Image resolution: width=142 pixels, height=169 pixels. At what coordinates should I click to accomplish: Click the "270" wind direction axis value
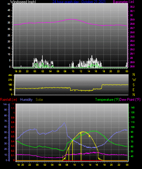tap(10, 80)
